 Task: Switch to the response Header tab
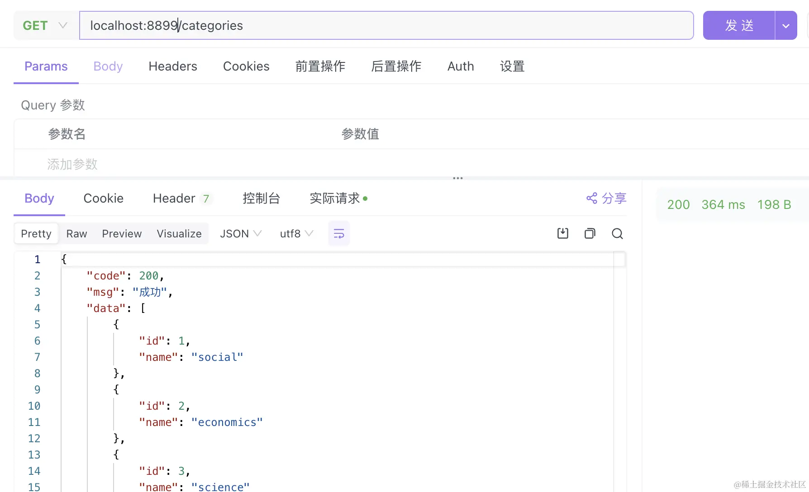(181, 198)
